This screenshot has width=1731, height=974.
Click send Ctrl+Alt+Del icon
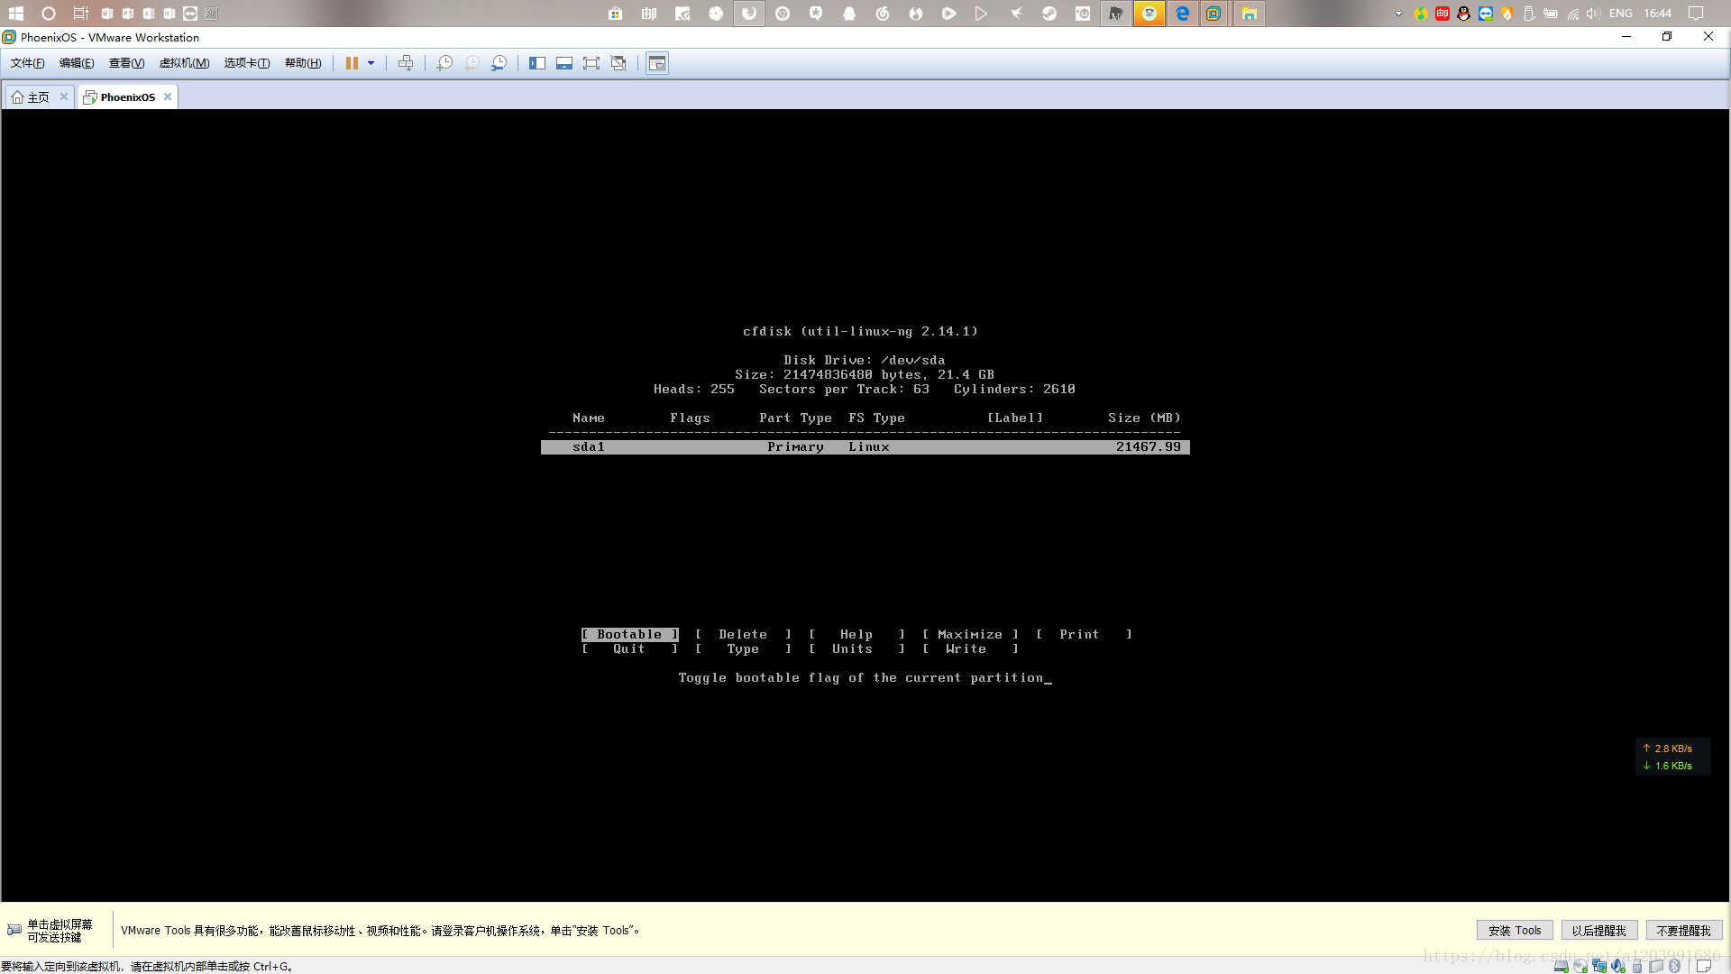click(x=406, y=63)
